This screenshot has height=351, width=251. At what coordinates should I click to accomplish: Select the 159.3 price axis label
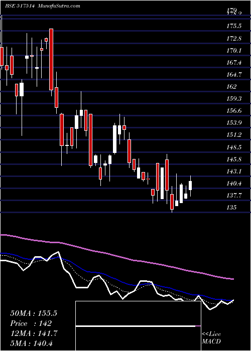(234, 99)
